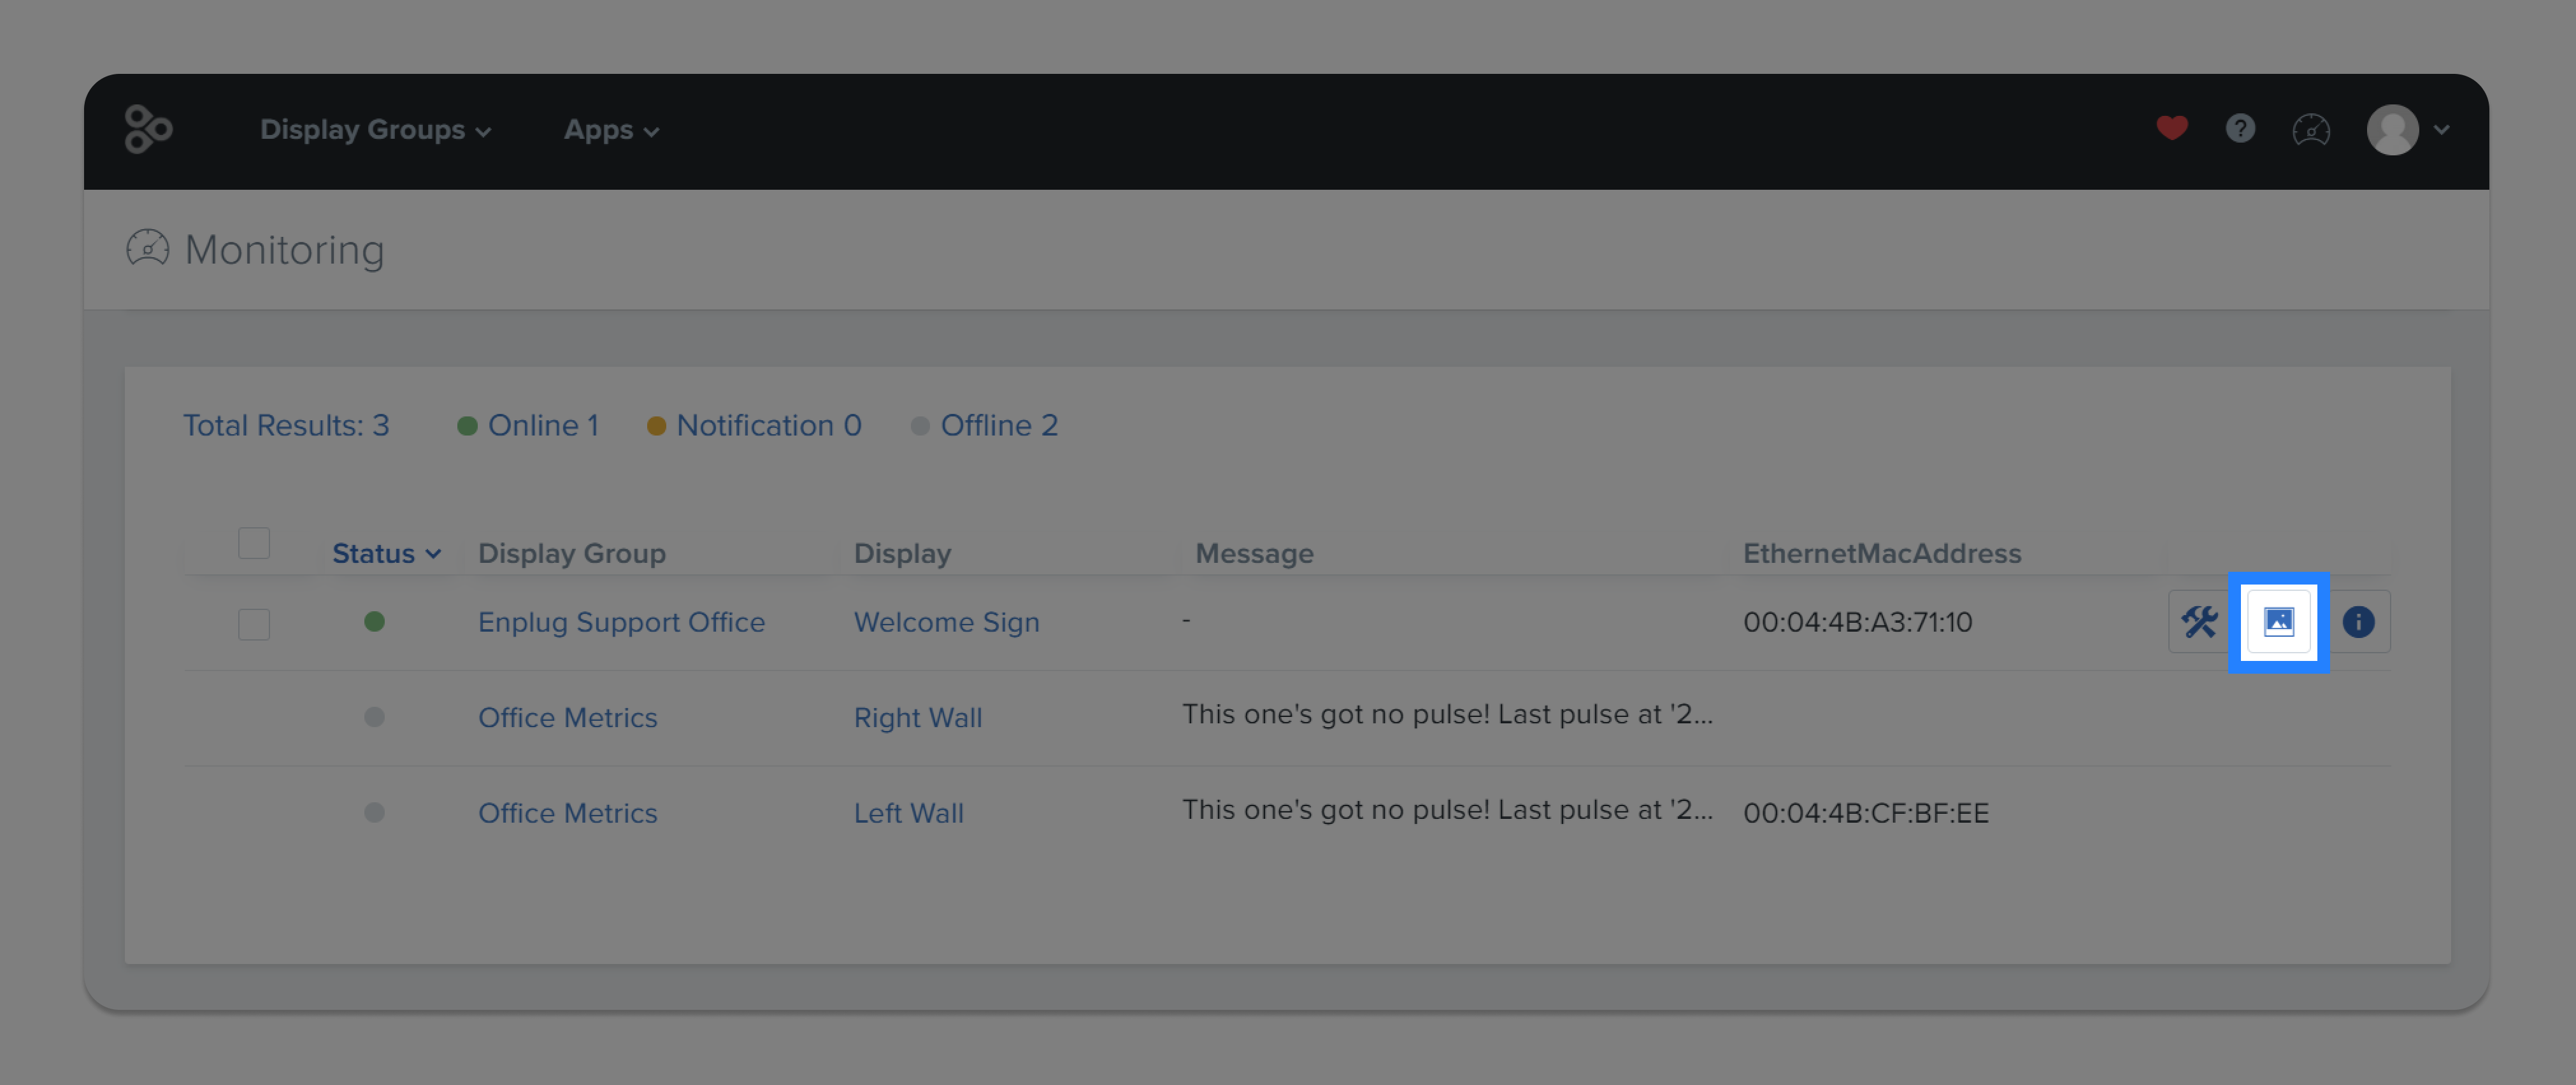View screenshot icon for Welcome Sign
The image size is (2576, 1085).
click(x=2278, y=621)
